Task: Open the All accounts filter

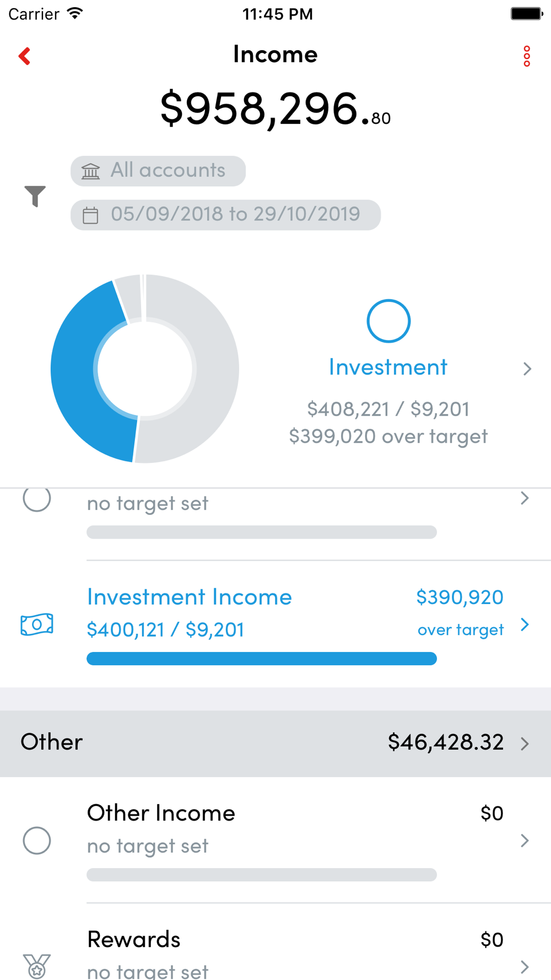Action: (x=158, y=171)
